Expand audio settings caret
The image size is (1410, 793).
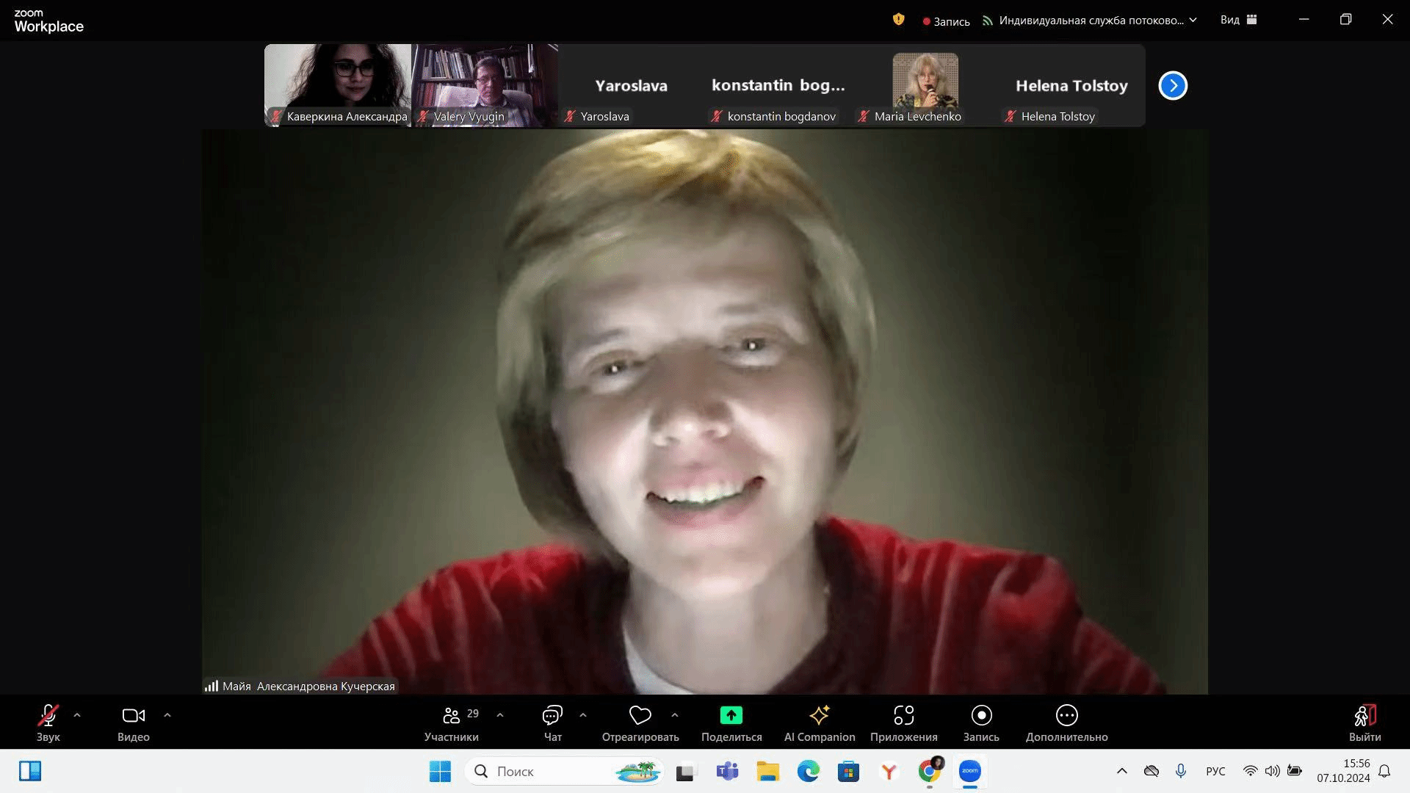(x=77, y=714)
